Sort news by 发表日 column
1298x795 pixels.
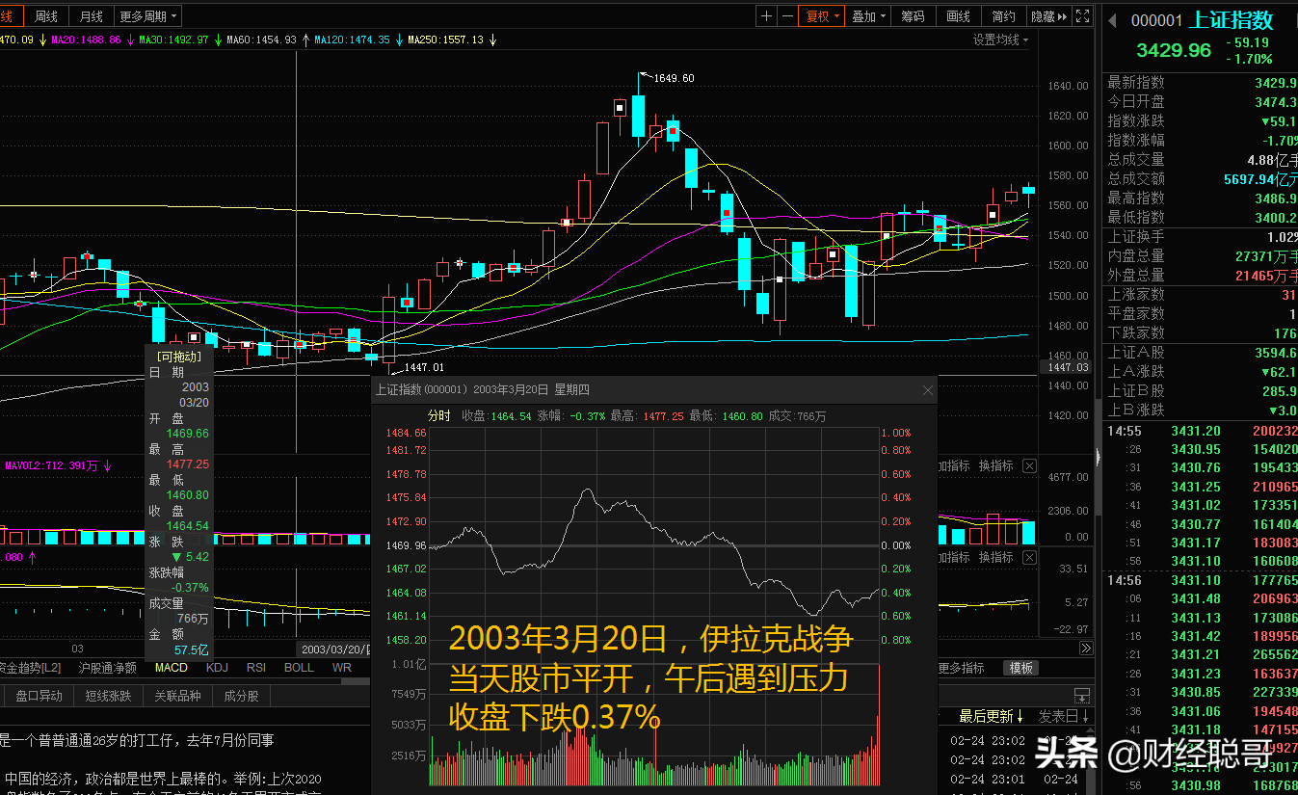[x=1064, y=717]
